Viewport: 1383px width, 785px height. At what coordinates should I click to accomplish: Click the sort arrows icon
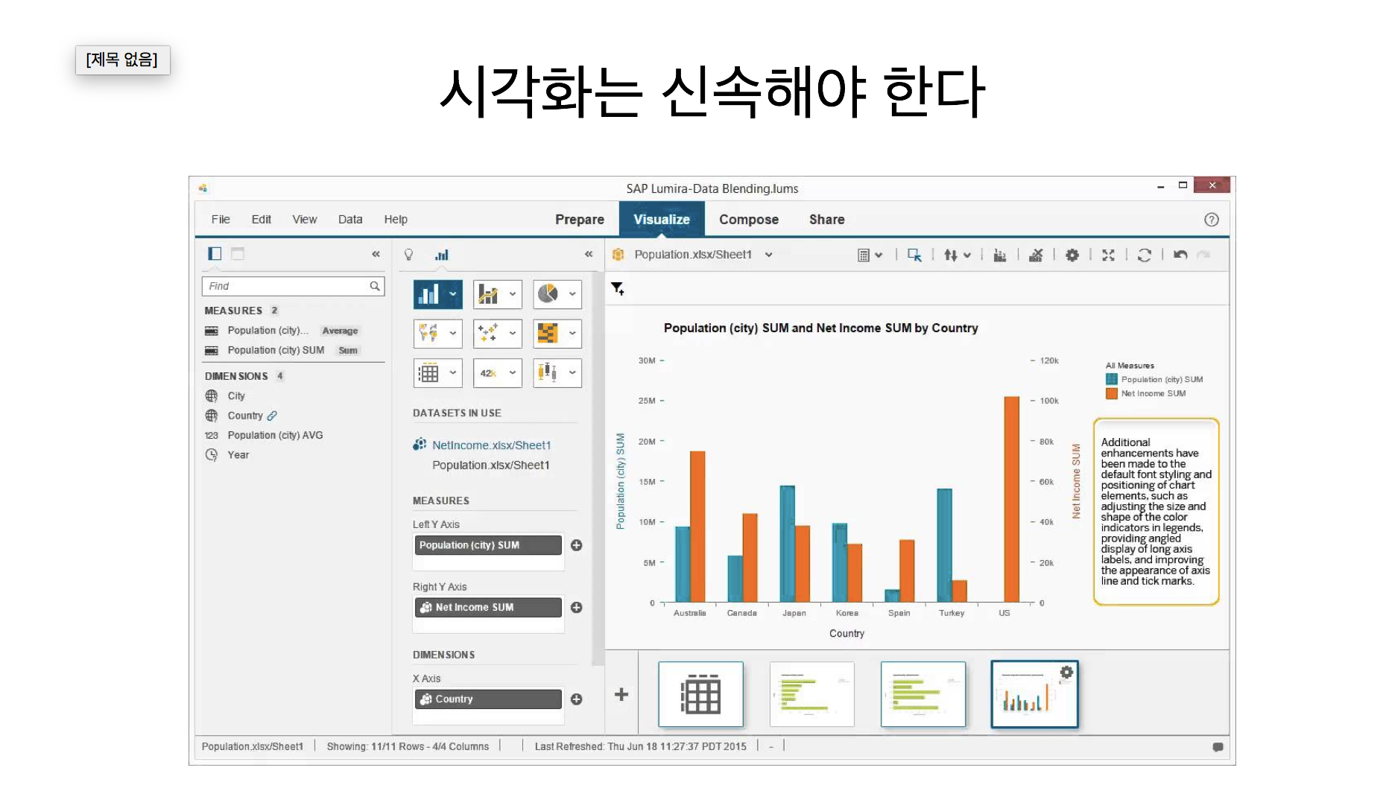951,255
